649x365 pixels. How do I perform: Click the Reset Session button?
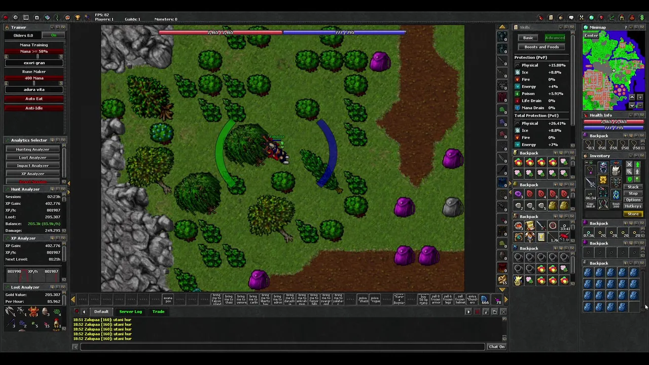pyautogui.click(x=32, y=181)
